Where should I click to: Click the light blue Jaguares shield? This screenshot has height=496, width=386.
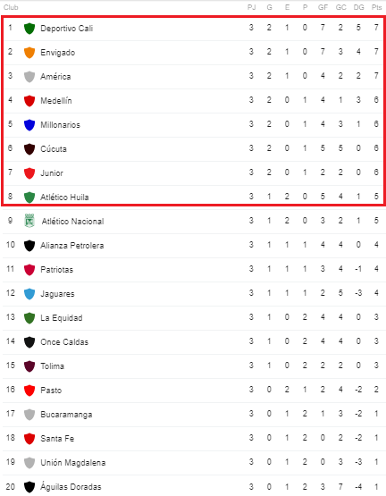tap(29, 294)
